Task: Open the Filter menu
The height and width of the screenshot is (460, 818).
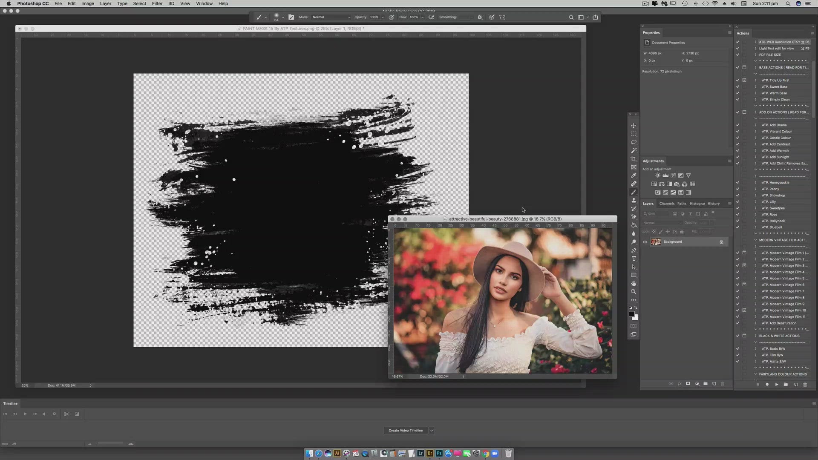Action: coord(157,3)
